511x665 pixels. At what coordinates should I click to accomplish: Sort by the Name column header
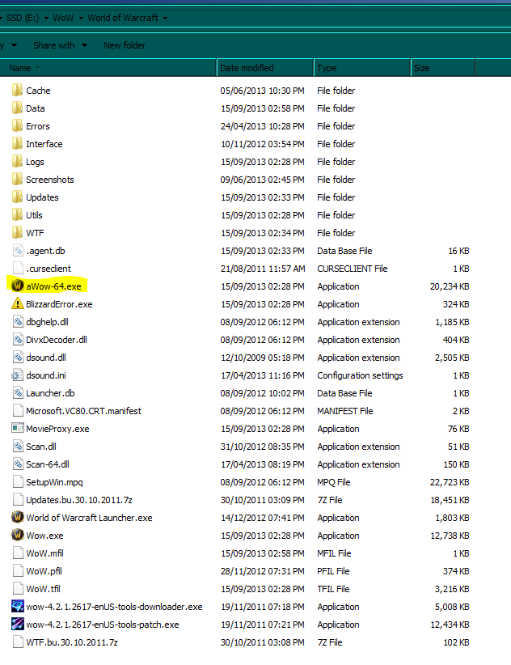point(108,68)
